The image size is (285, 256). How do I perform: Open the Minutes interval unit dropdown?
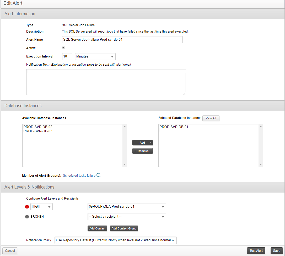(x=95, y=56)
